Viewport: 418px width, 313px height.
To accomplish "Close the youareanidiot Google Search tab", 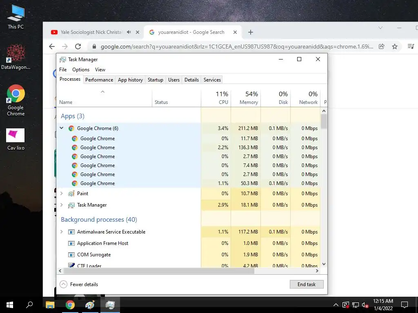I will (235, 32).
